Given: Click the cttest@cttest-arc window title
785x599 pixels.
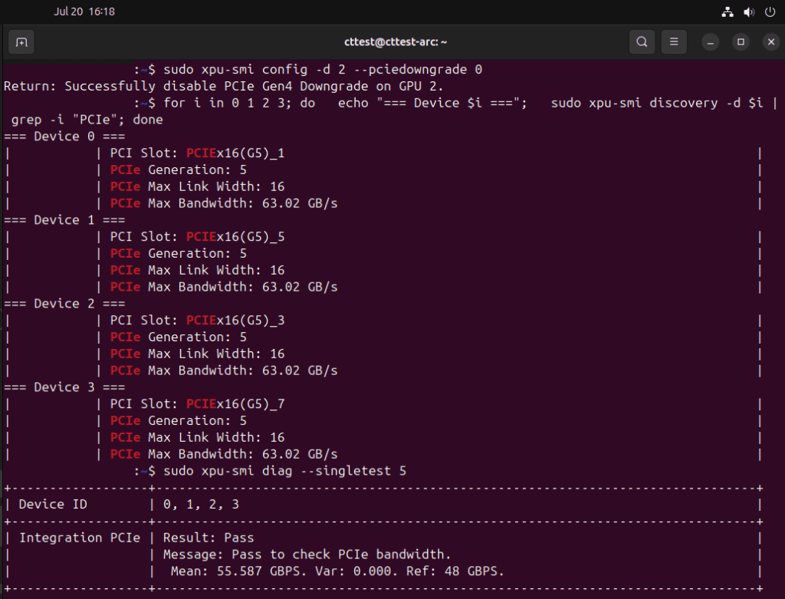Looking at the screenshot, I should [396, 42].
